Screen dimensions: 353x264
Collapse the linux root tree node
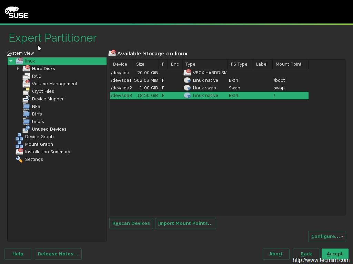pos(11,61)
